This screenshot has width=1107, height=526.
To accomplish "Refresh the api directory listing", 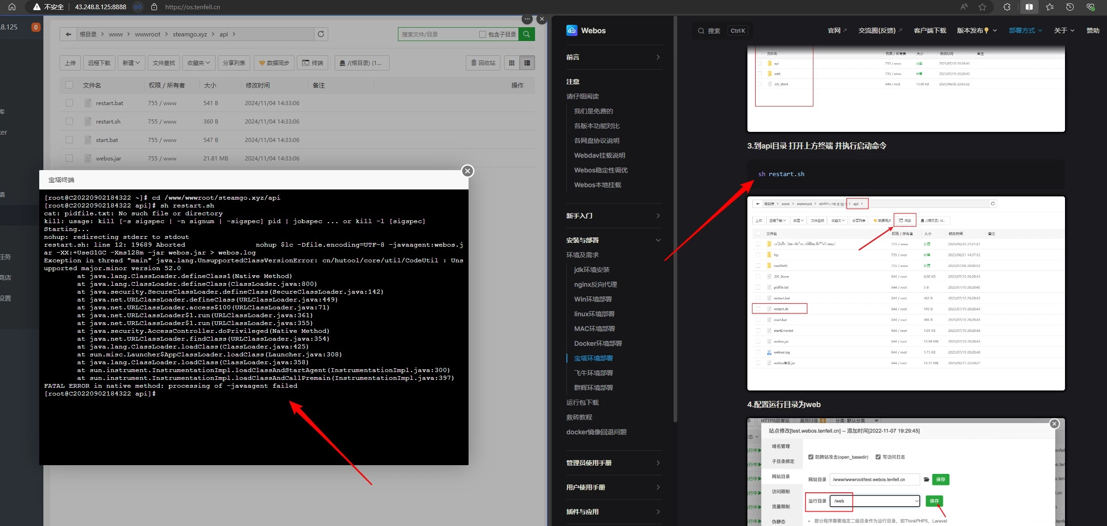I will coord(321,34).
